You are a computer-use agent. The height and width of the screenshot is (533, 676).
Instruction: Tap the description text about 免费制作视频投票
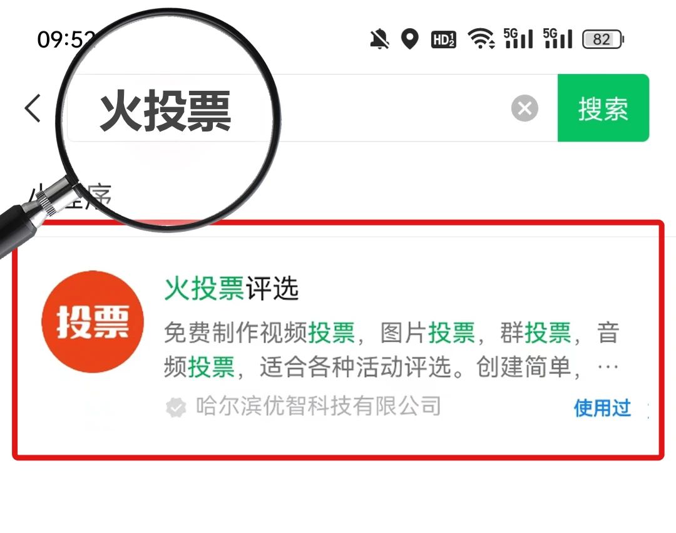click(391, 349)
